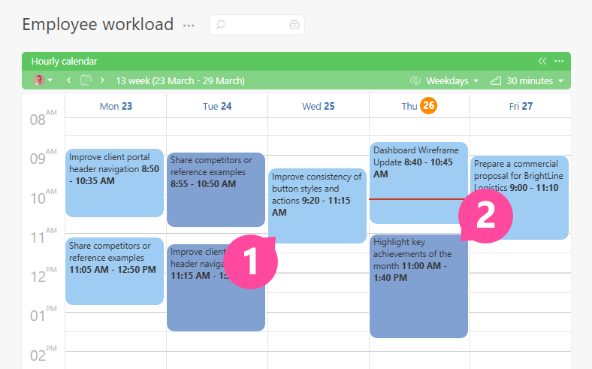592x369 pixels.
Task: Go to the previous week
Action: click(69, 80)
